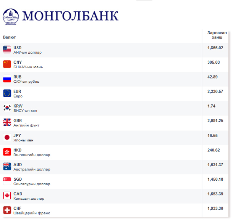The width and height of the screenshot is (233, 223).
Task: Click the Hong Kong flag icon
Action: 7,152
